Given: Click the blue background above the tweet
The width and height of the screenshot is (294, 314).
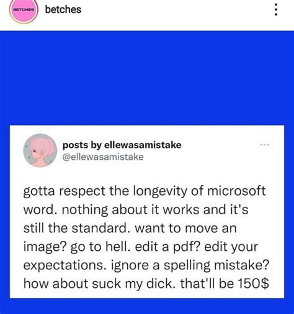Looking at the screenshot, I should tap(147, 78).
